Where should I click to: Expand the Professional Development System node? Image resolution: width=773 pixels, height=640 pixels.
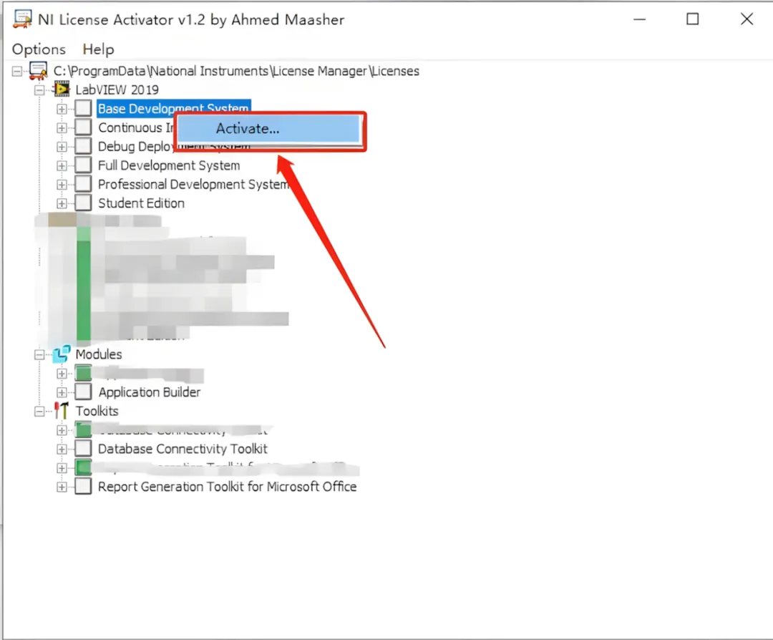point(62,185)
